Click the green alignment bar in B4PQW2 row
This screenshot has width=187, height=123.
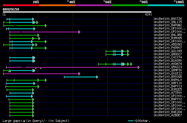[x=25, y=25]
